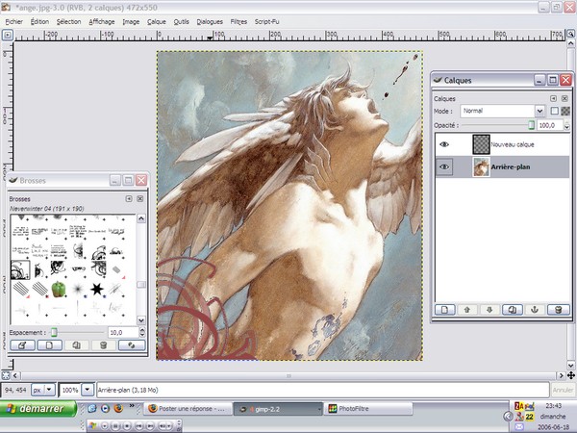Click the edit brush icon in Brosses
The image size is (577, 433).
pyautogui.click(x=23, y=344)
